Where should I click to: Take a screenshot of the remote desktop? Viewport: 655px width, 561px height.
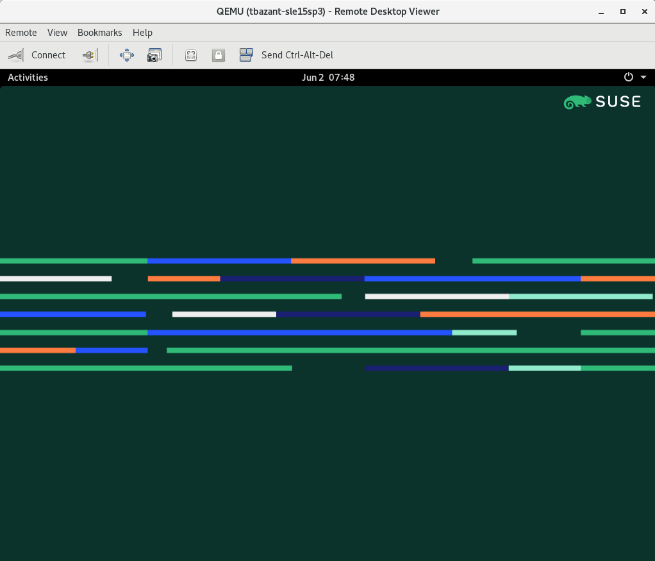point(154,55)
